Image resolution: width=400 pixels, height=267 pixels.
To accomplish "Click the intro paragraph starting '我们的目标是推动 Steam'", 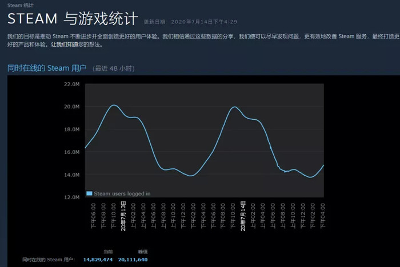I will 203,41.
